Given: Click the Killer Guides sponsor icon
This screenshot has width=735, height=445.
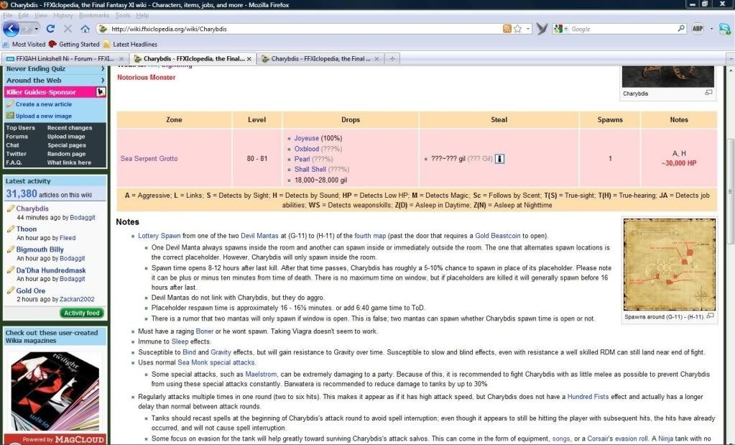Looking at the screenshot, I should 101,92.
